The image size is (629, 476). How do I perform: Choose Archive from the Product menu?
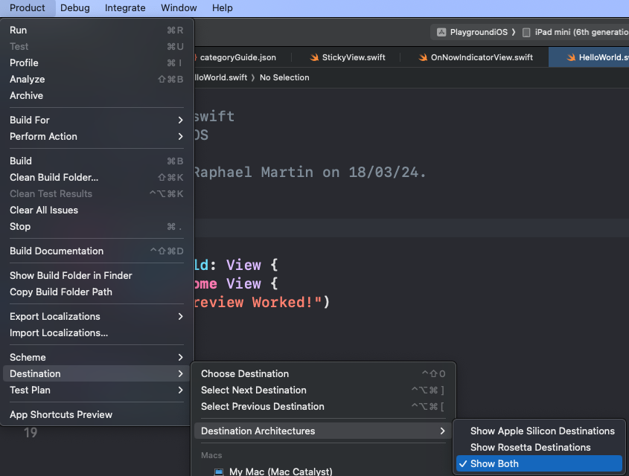pyautogui.click(x=97, y=95)
